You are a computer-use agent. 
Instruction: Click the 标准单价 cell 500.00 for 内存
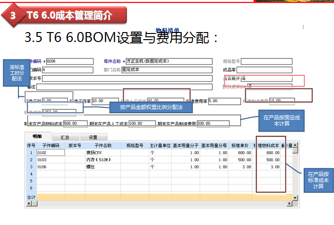coord(240,160)
